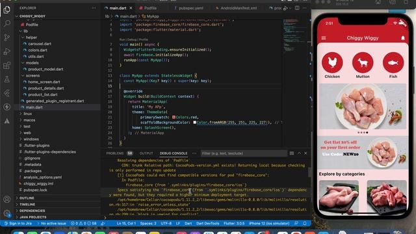Expand the TIMELINE section
This screenshot has width=416, height=234.
(27, 205)
